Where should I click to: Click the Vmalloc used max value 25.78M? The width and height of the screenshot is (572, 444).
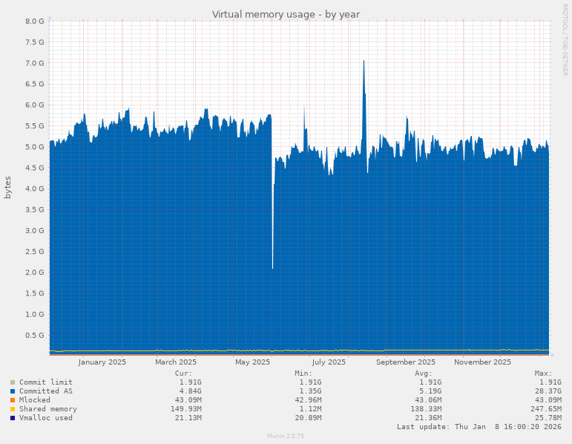(x=548, y=418)
